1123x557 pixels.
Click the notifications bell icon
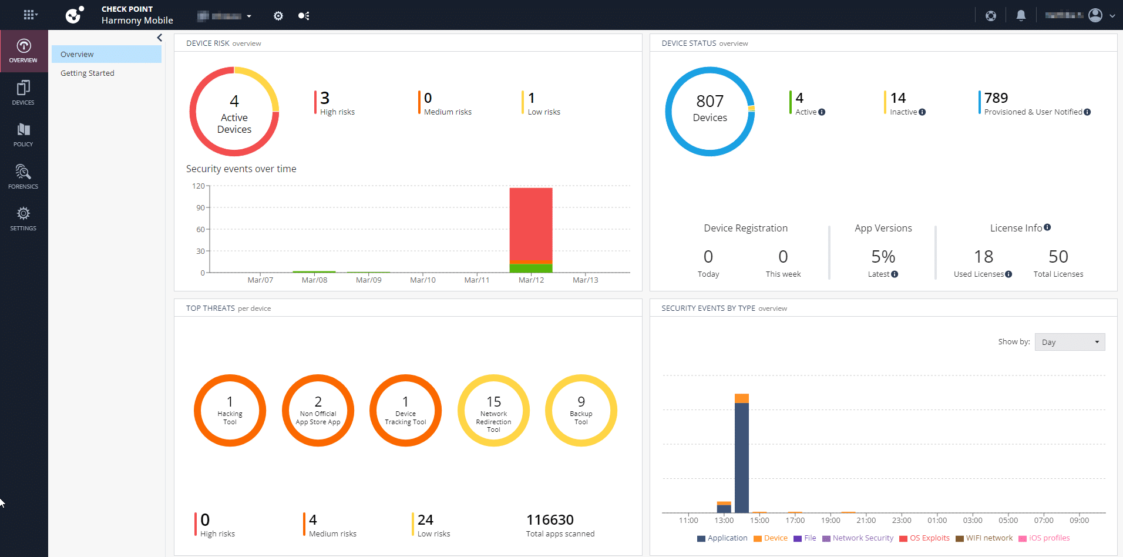pyautogui.click(x=1021, y=16)
